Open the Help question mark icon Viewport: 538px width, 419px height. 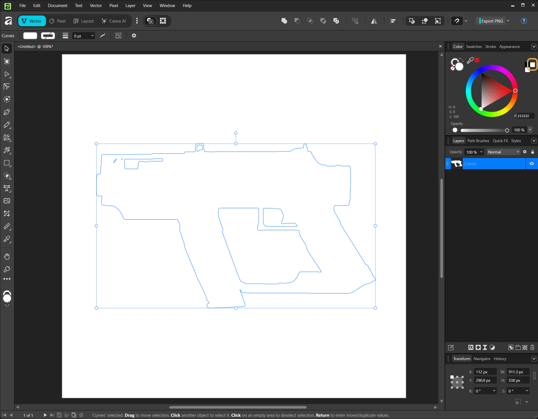pyautogui.click(x=524, y=21)
